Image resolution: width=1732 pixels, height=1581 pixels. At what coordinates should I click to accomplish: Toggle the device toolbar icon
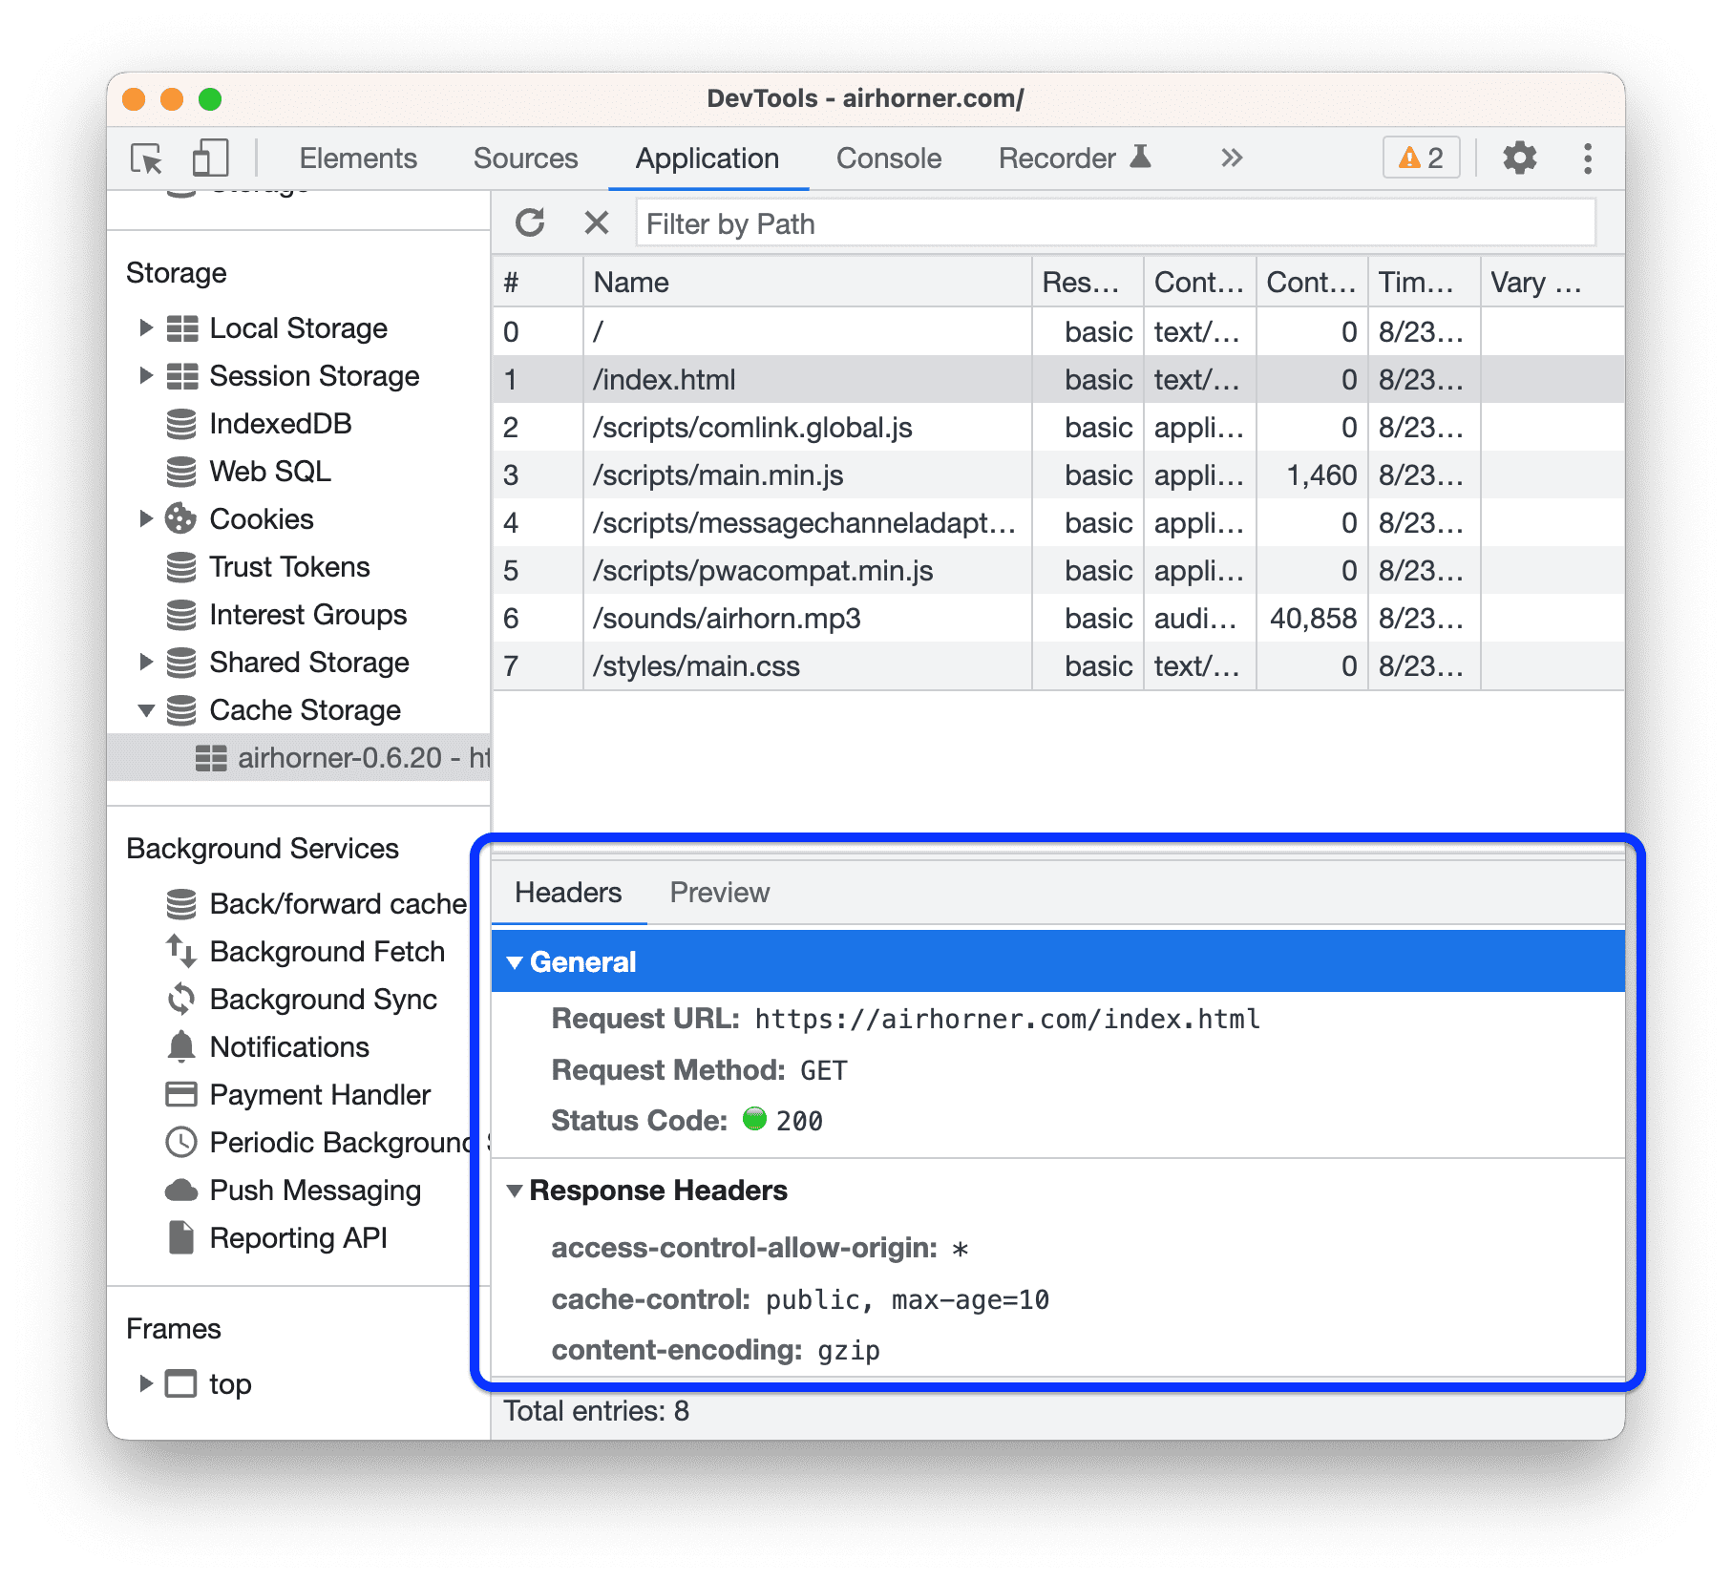point(210,158)
